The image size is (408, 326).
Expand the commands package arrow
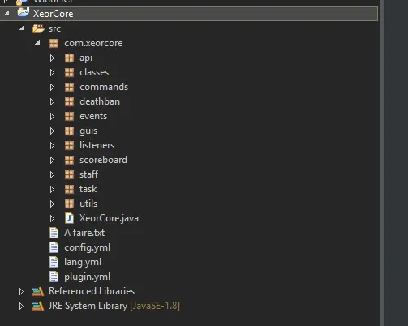tap(52, 87)
